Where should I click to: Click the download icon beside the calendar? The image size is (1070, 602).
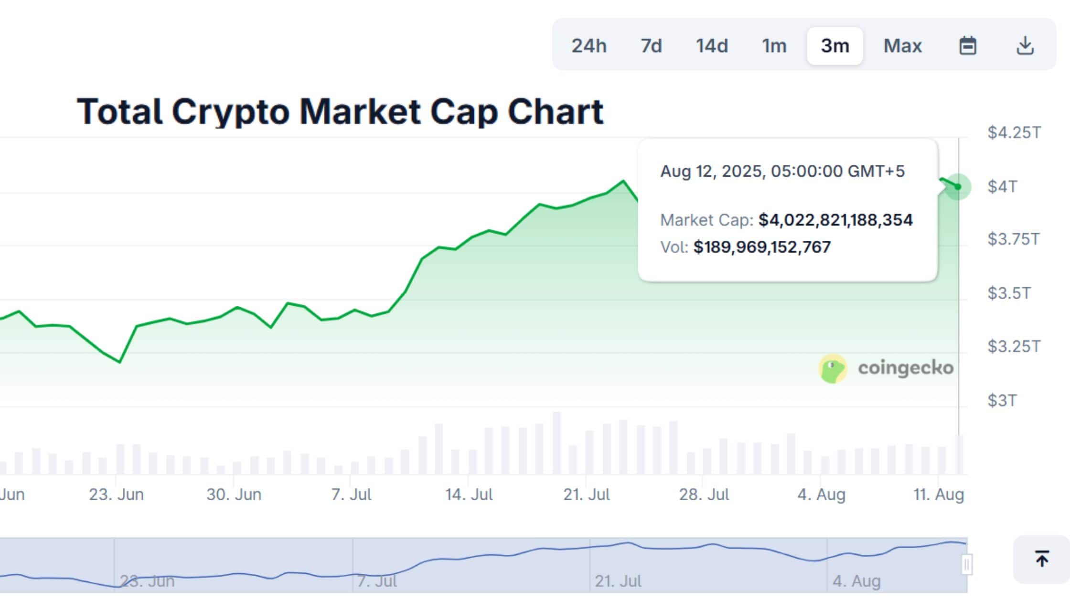tap(1025, 46)
